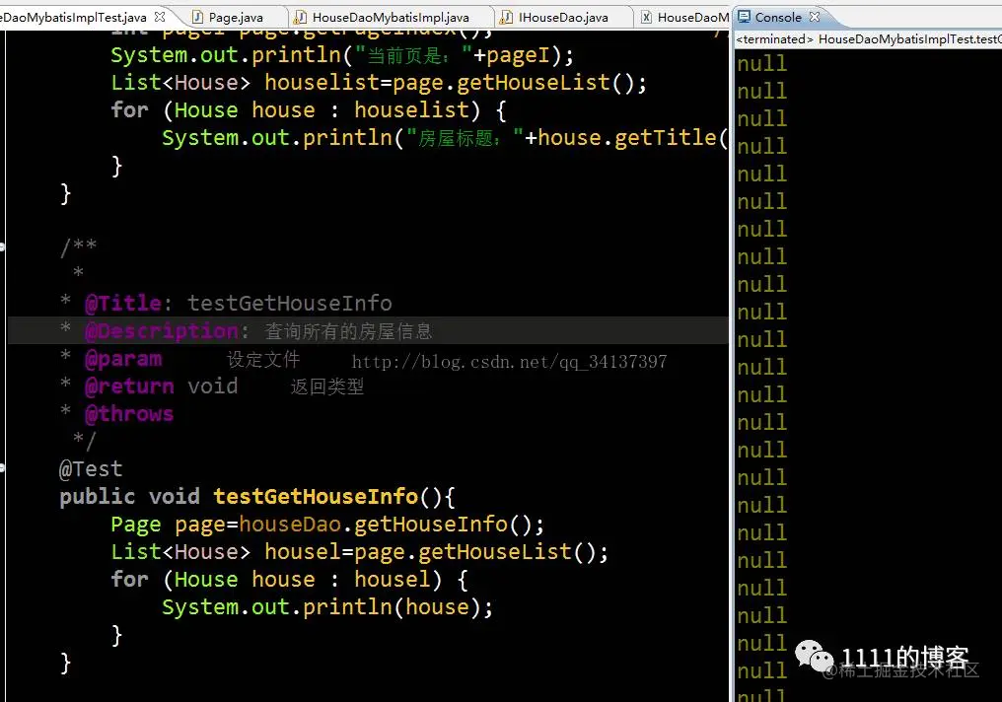Click the terminated HouseDaoMybatisImplTest launch label
Viewport: 1002px width, 702px height.
coord(869,39)
